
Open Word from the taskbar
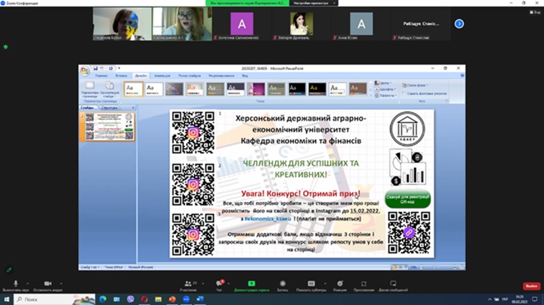(200, 299)
